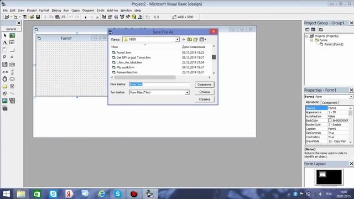Image resolution: width=354 pixels, height=199 pixels.
Task: Select the OptionButton control tool
Action: click(12, 57)
